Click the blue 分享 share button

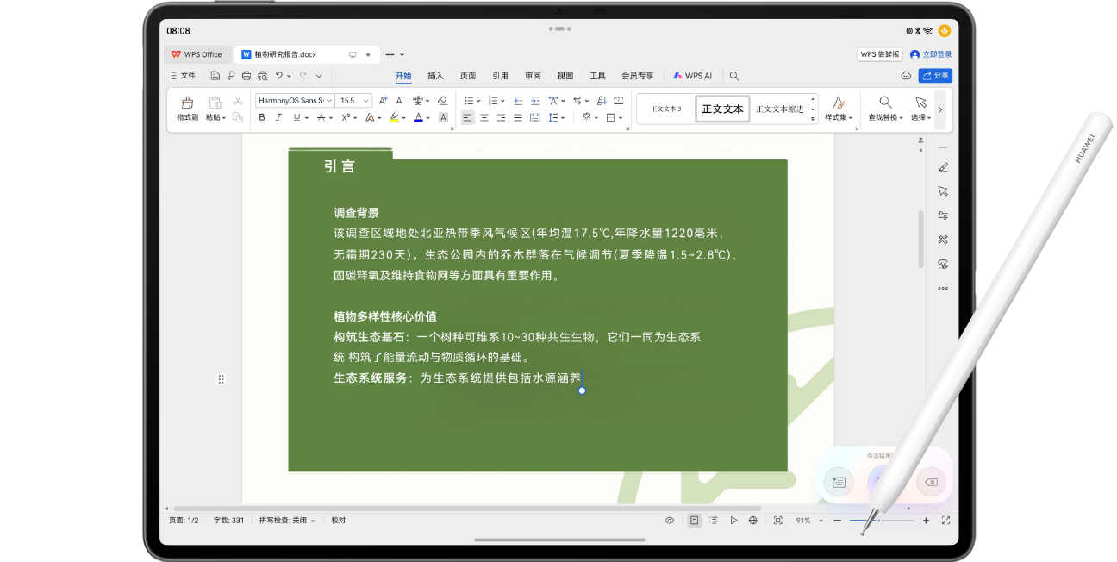tap(934, 75)
